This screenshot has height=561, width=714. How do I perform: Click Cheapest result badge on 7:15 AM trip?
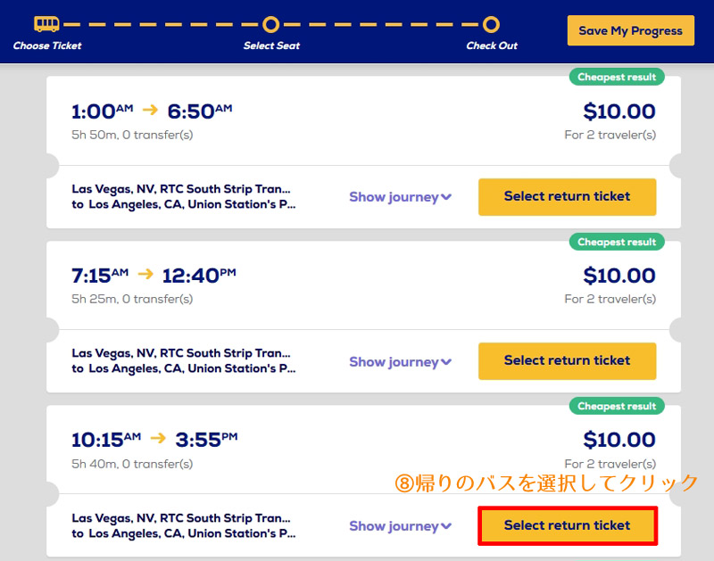617,242
